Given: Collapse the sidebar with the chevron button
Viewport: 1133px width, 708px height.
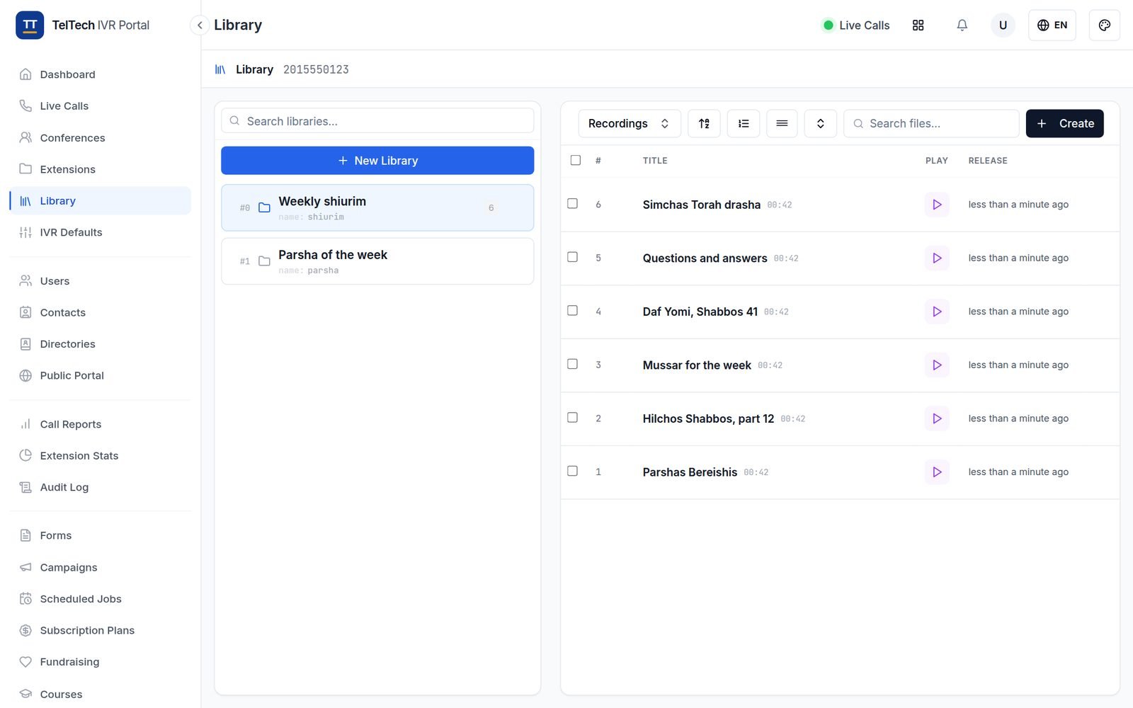Looking at the screenshot, I should [x=200, y=25].
